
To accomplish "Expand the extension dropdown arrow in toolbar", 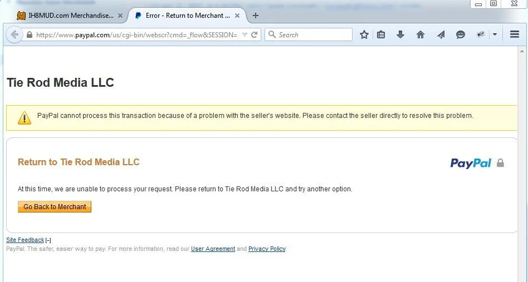I will point(495,34).
